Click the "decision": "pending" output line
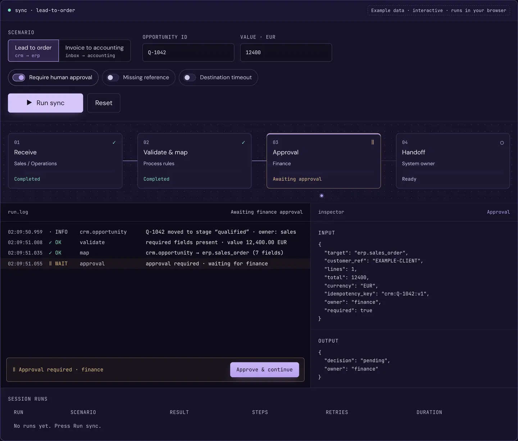Screen dimensions: 518x441 pos(357,361)
